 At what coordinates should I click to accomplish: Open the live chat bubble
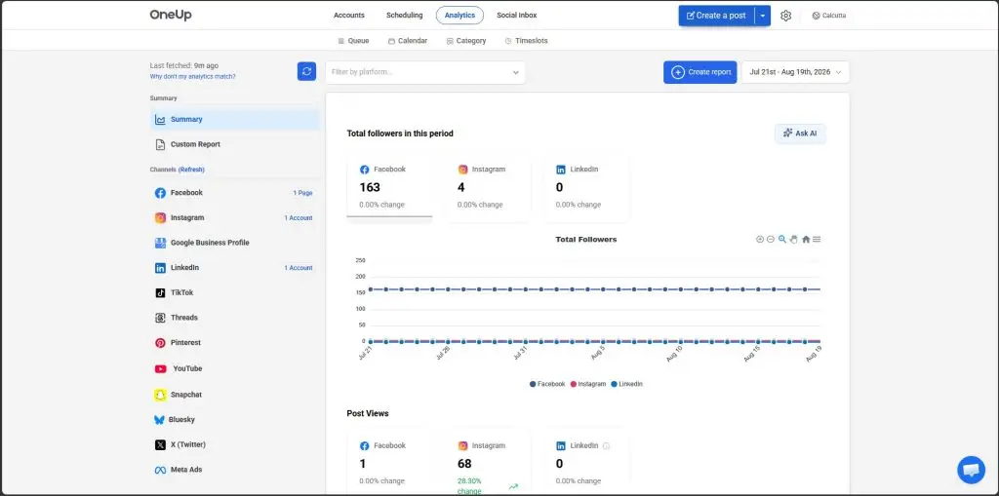click(971, 470)
